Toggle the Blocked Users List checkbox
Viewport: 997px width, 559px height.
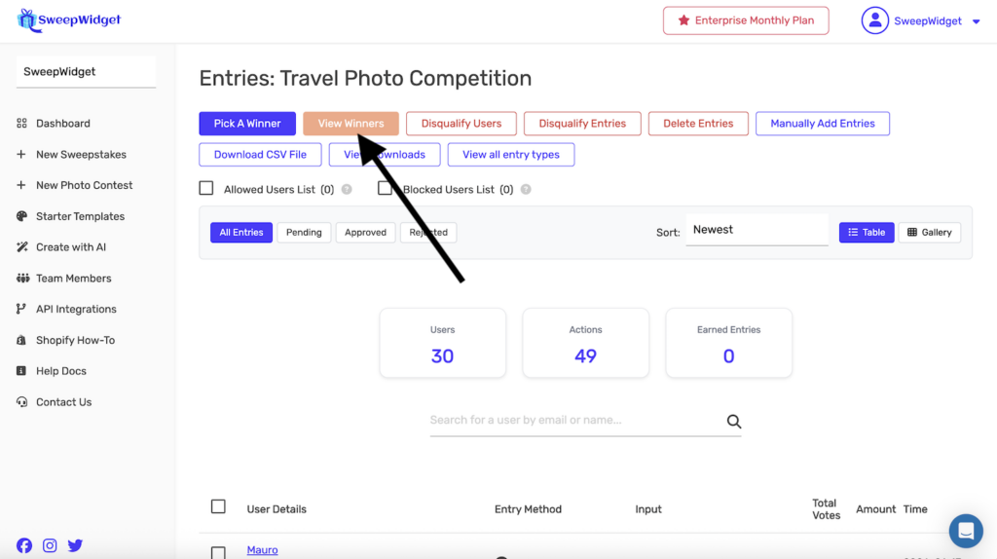(x=385, y=189)
